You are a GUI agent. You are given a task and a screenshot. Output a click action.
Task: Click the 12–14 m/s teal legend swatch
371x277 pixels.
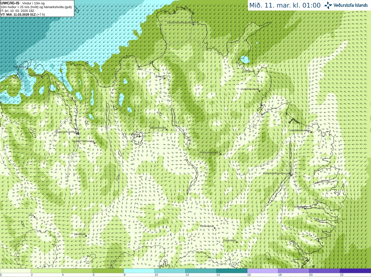point(201,271)
